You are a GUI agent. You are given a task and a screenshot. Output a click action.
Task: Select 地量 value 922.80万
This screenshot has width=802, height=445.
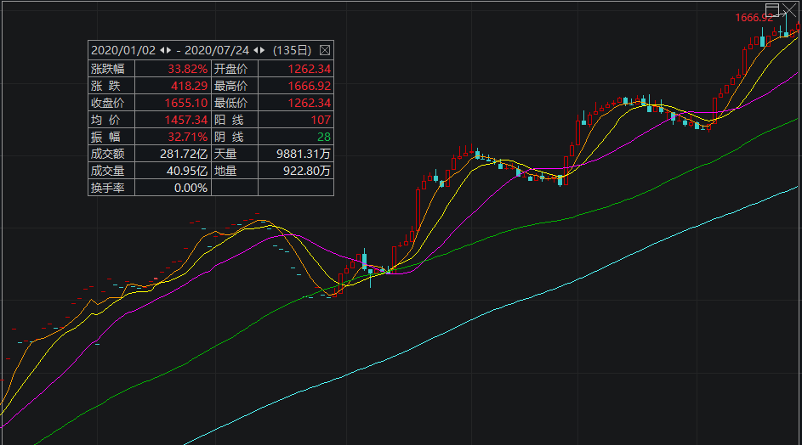307,170
